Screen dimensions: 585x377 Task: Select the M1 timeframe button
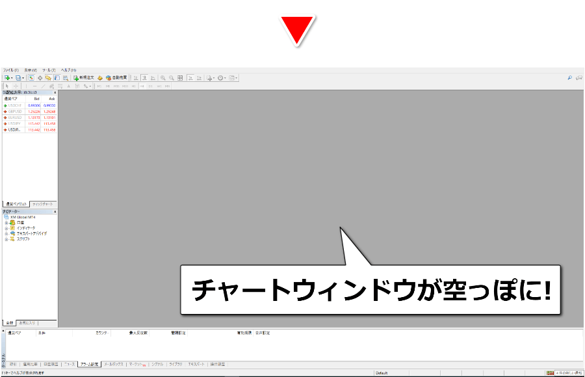[x=99, y=86]
